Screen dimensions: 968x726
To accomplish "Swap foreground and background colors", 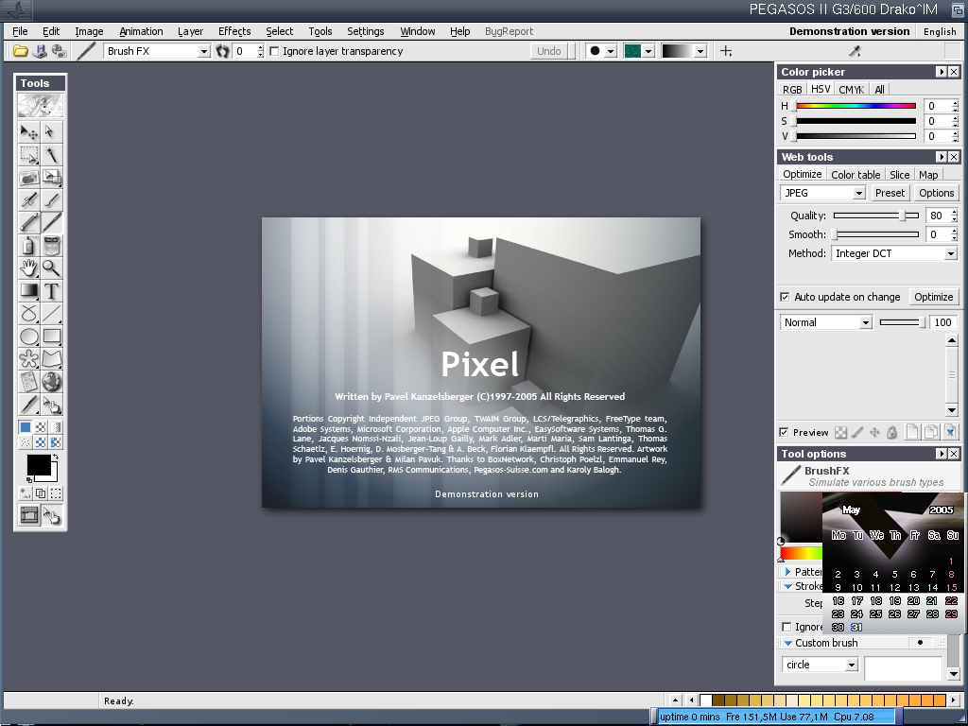I will tap(55, 458).
